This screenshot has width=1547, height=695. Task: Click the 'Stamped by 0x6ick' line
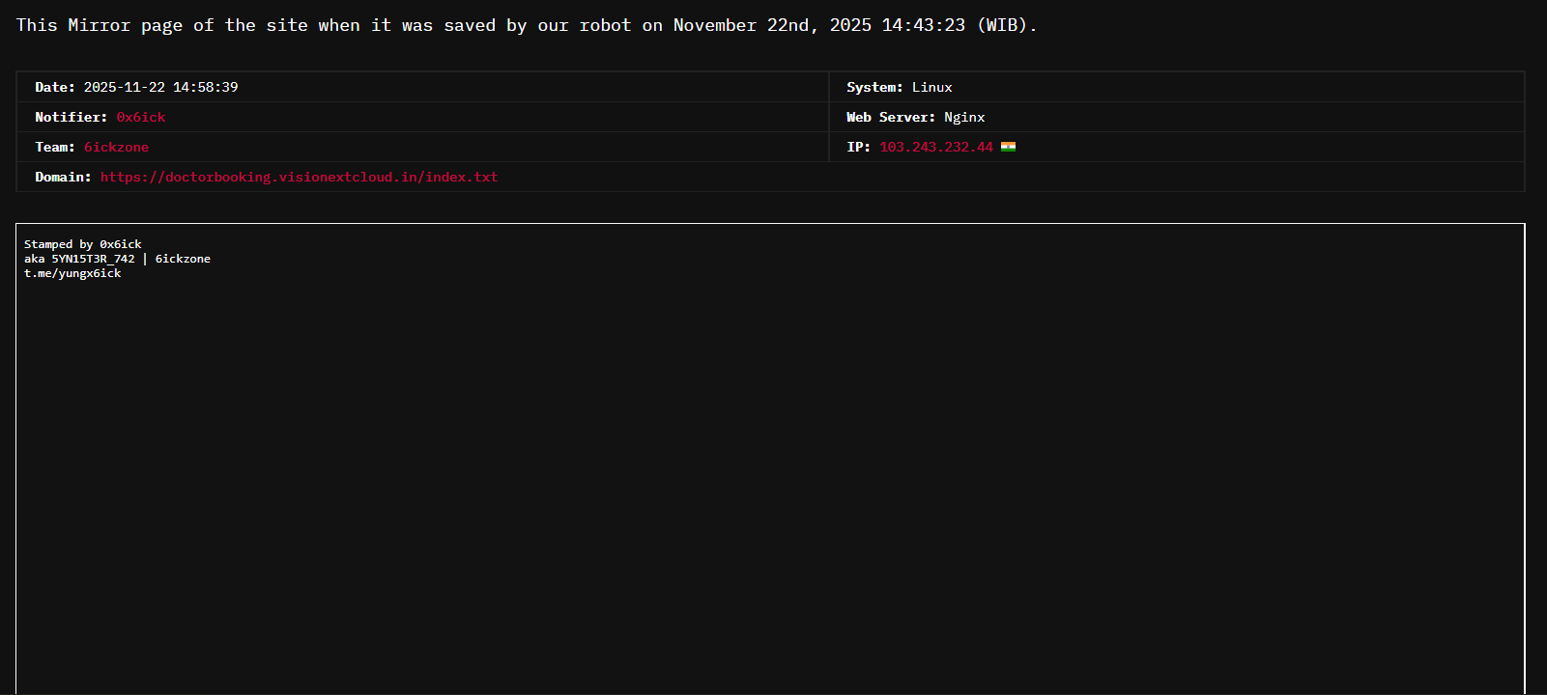coord(83,244)
